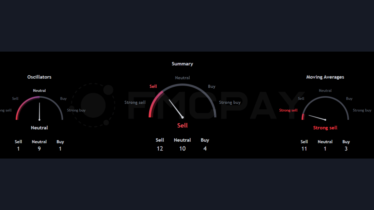374x210 pixels.
Task: Click 'Strong buy' label on Summary gauge
Action: pyautogui.click(x=230, y=102)
